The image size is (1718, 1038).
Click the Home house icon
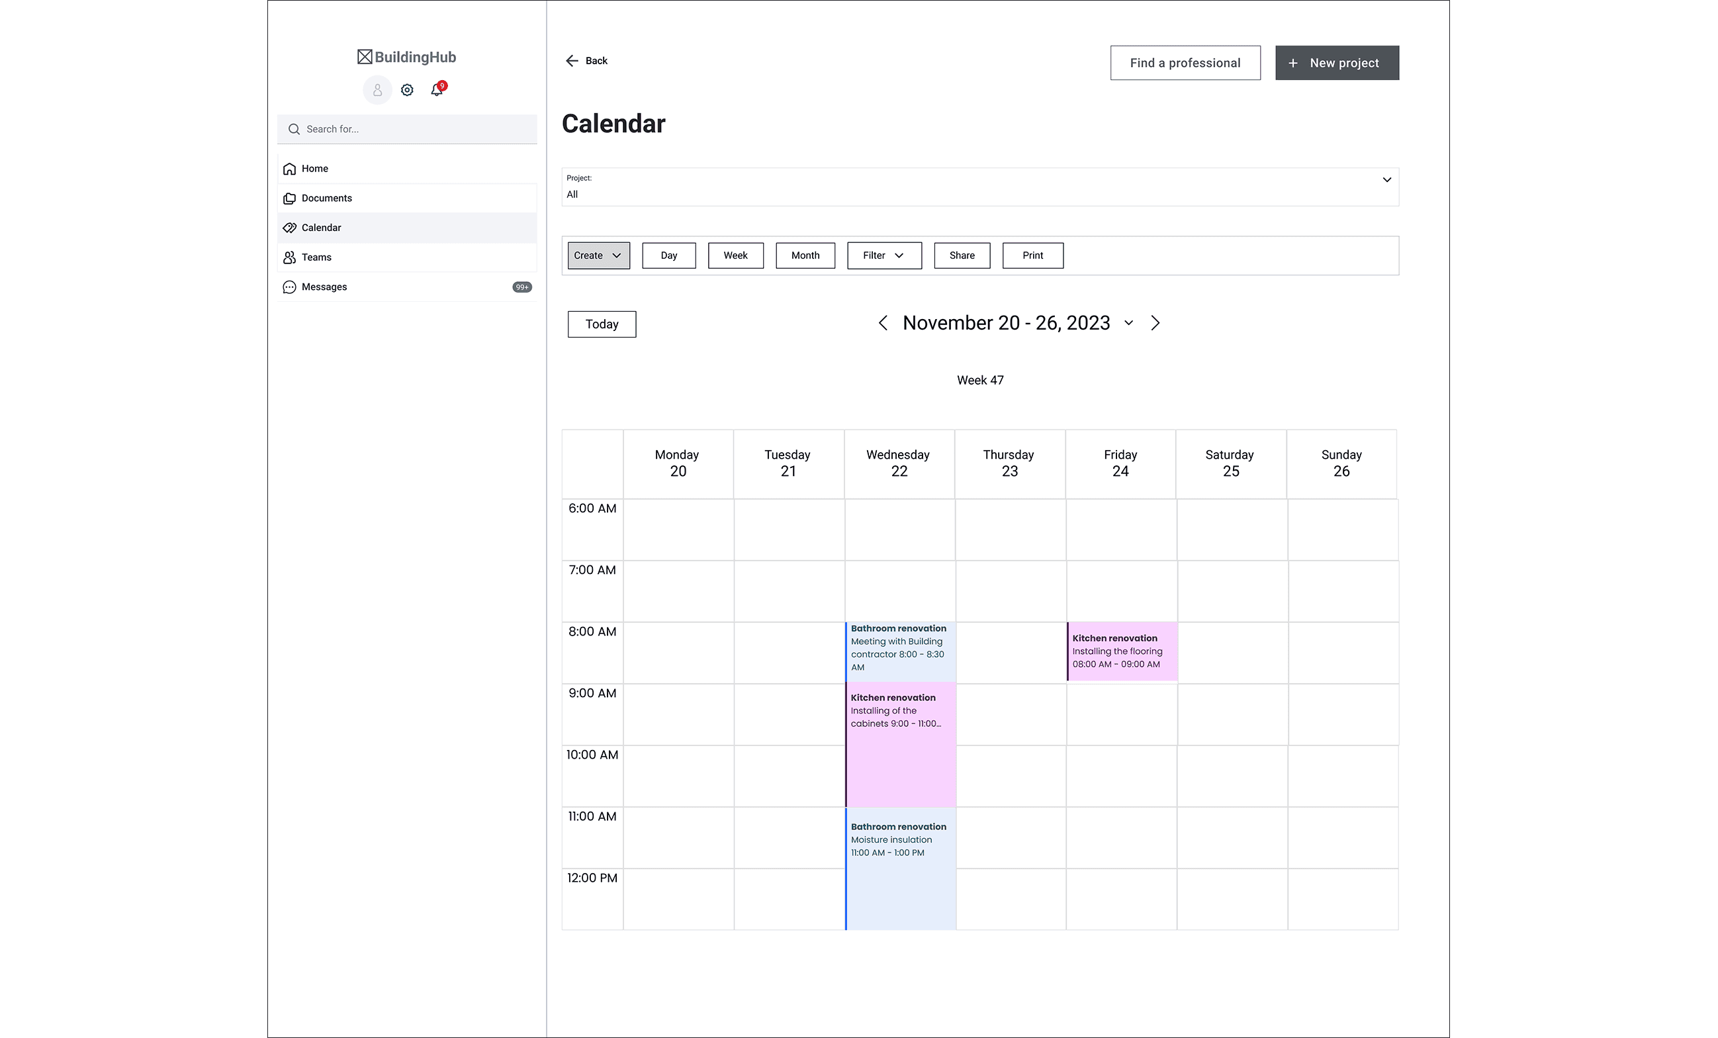[289, 169]
